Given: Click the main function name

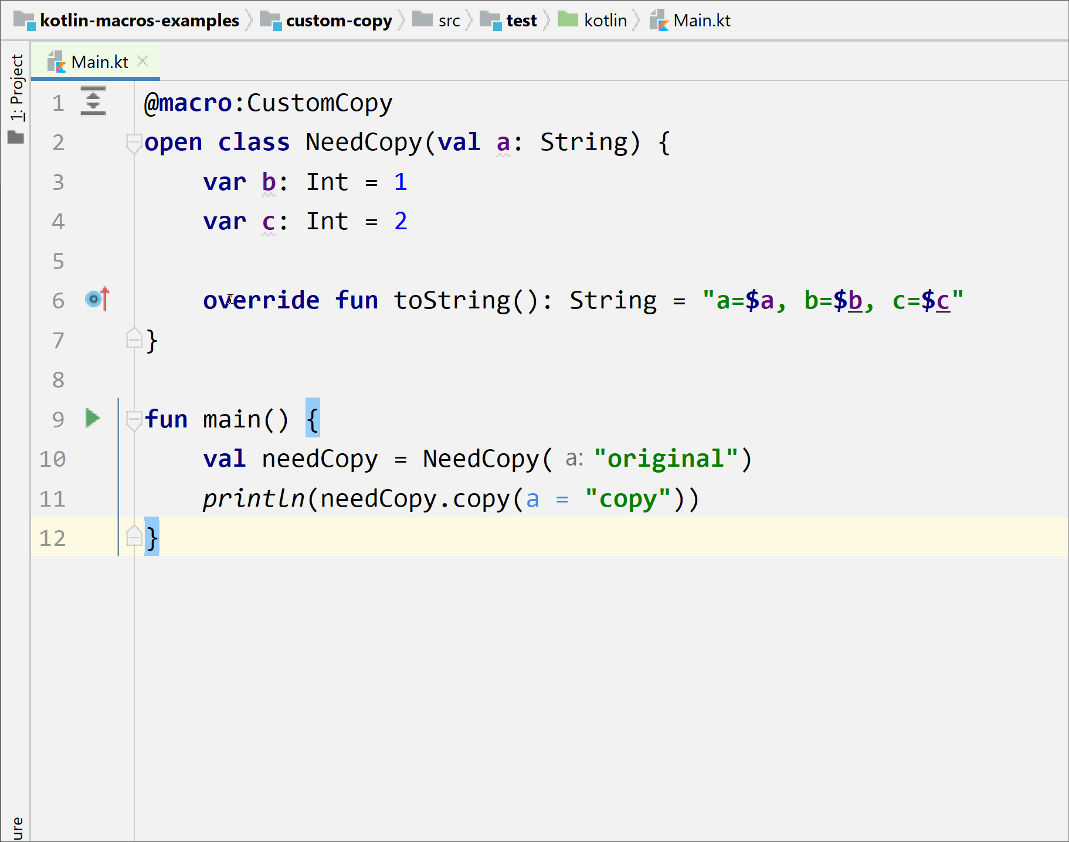Looking at the screenshot, I should click(x=232, y=420).
